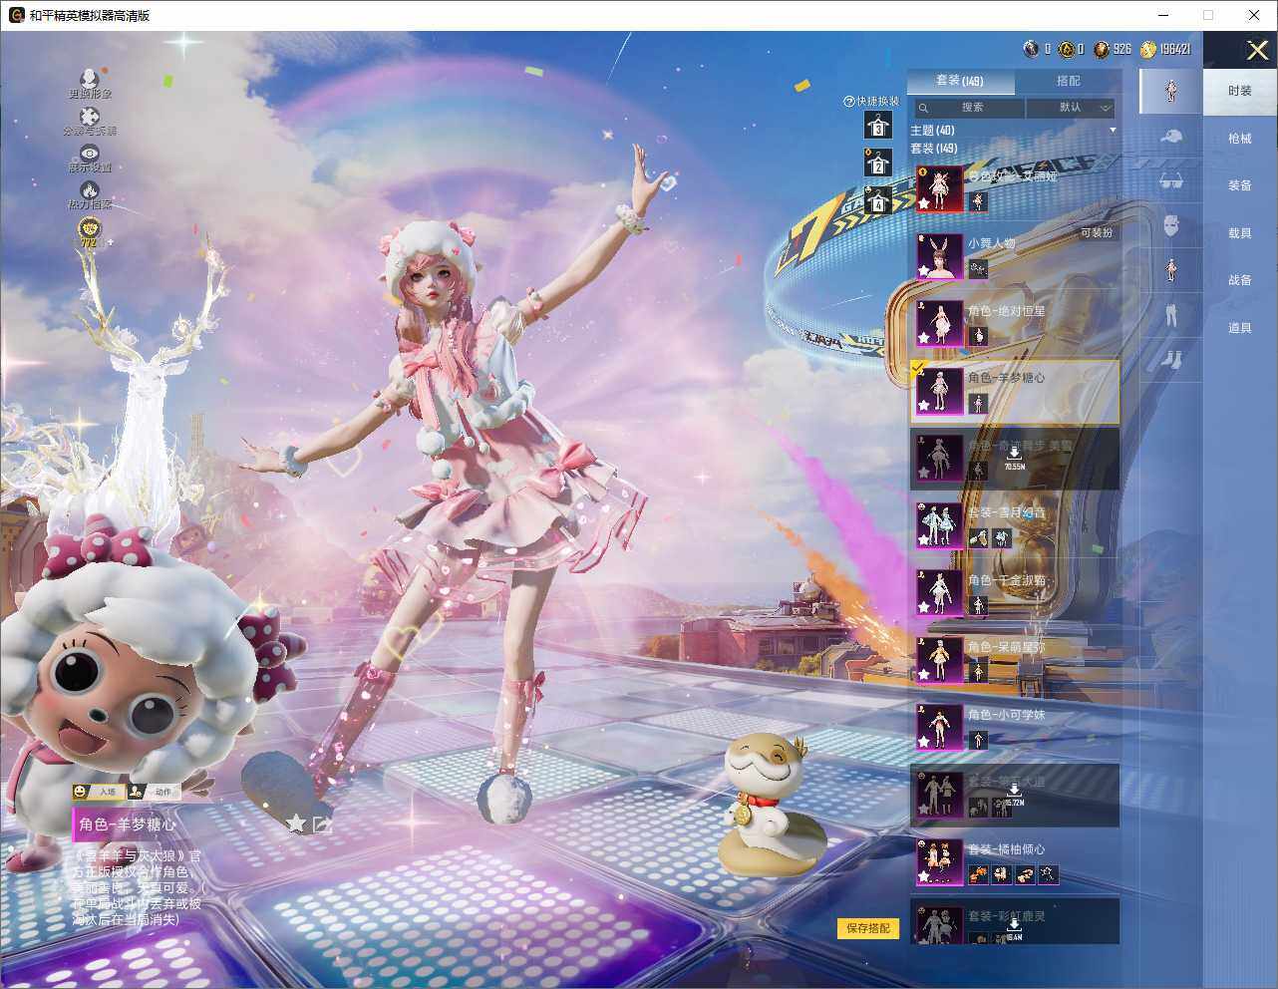Switch to the 套装(149) tab
The width and height of the screenshot is (1278, 989).
[960, 81]
